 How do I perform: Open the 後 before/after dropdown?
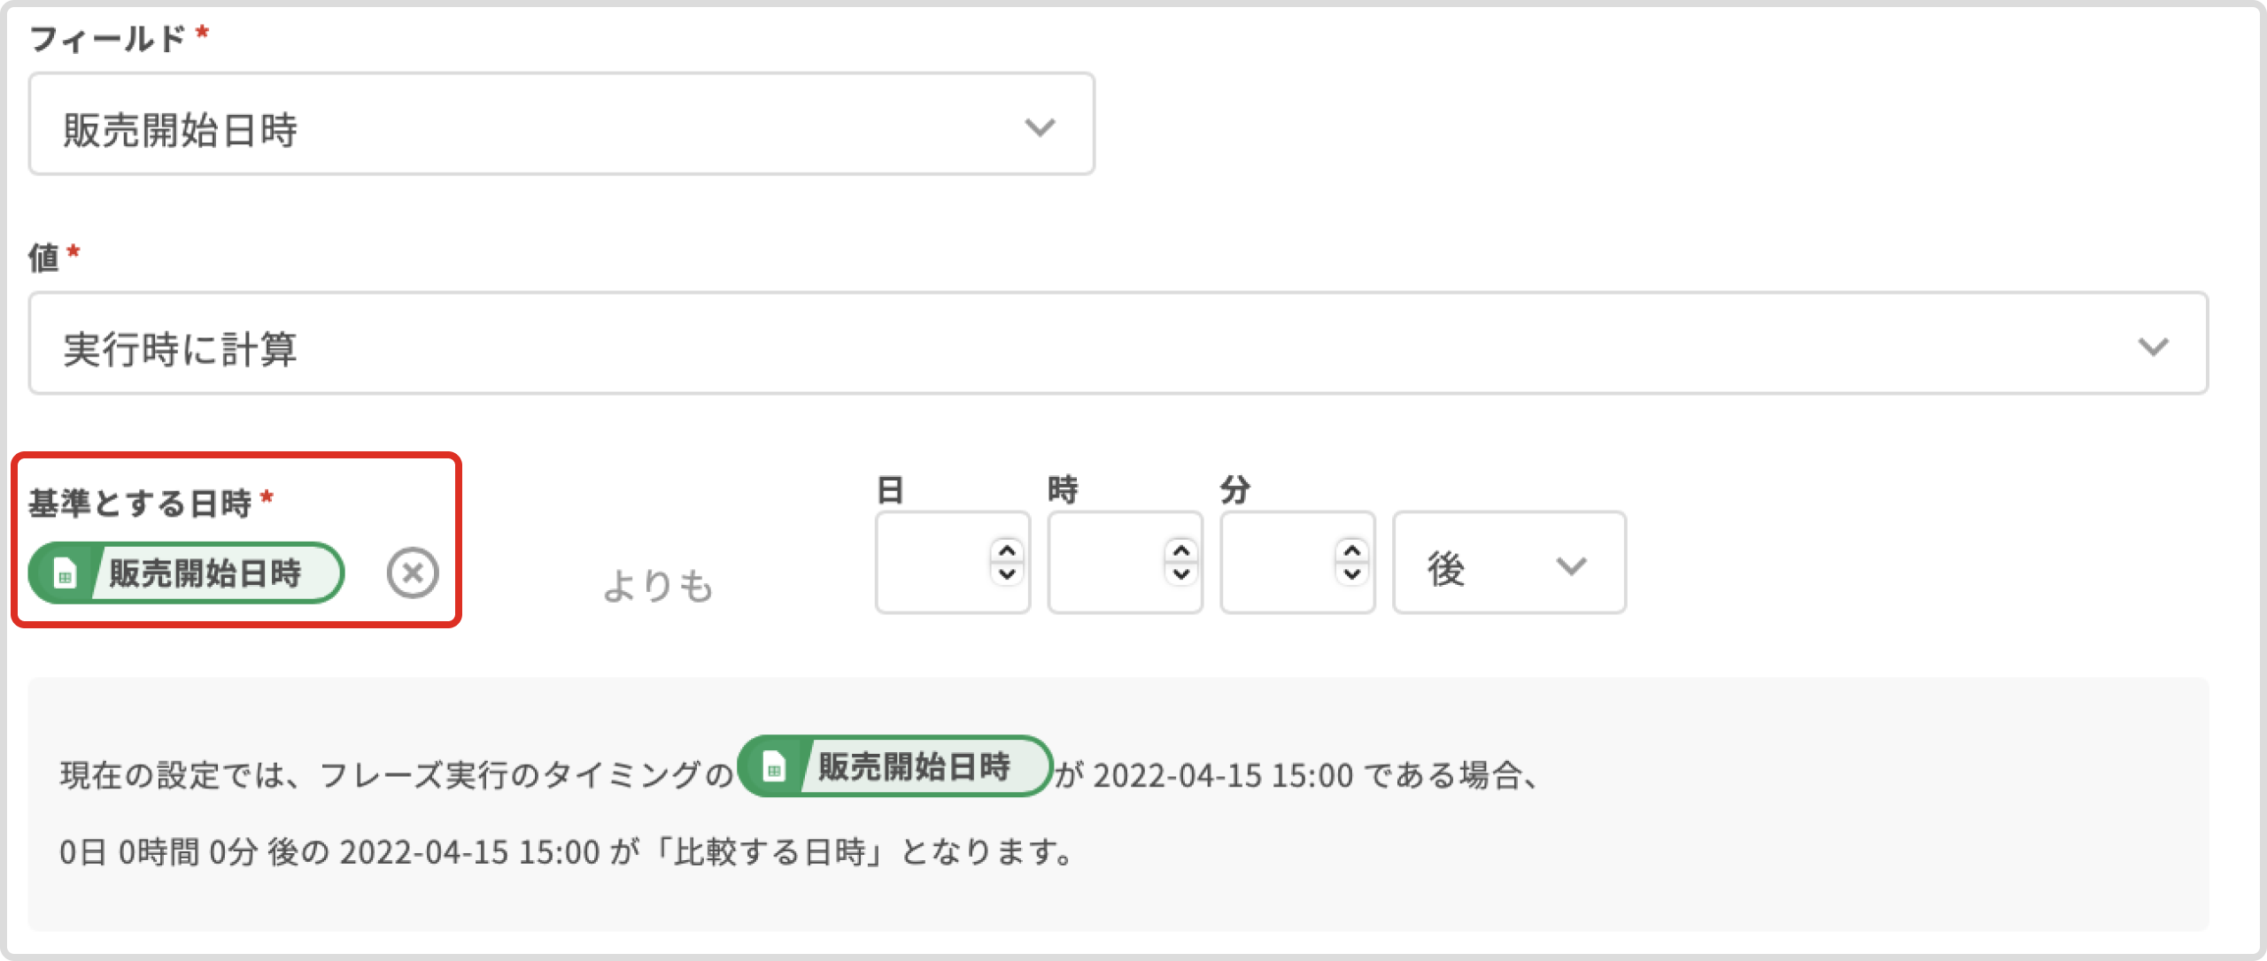point(1508,564)
